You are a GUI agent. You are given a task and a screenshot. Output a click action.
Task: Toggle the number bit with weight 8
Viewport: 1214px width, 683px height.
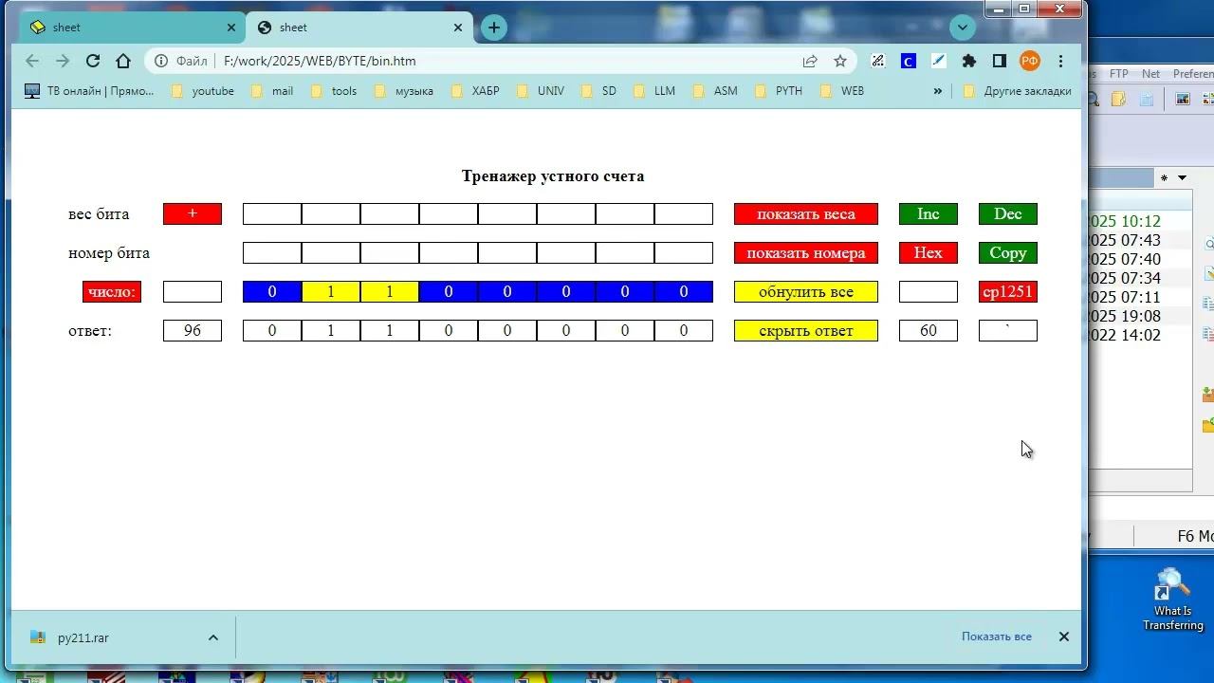(507, 292)
